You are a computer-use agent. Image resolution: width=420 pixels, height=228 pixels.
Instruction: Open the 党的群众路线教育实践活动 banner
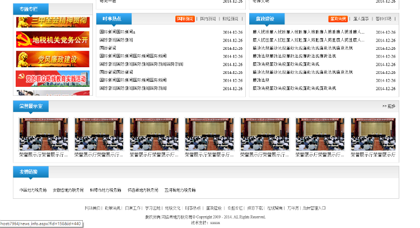click(53, 78)
